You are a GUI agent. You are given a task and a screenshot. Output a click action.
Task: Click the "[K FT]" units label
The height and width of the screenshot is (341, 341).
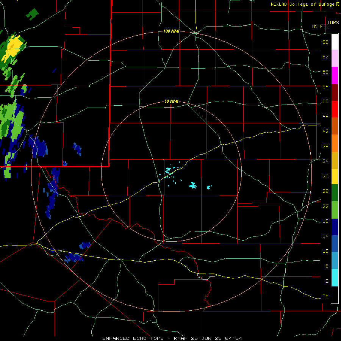click(x=320, y=26)
